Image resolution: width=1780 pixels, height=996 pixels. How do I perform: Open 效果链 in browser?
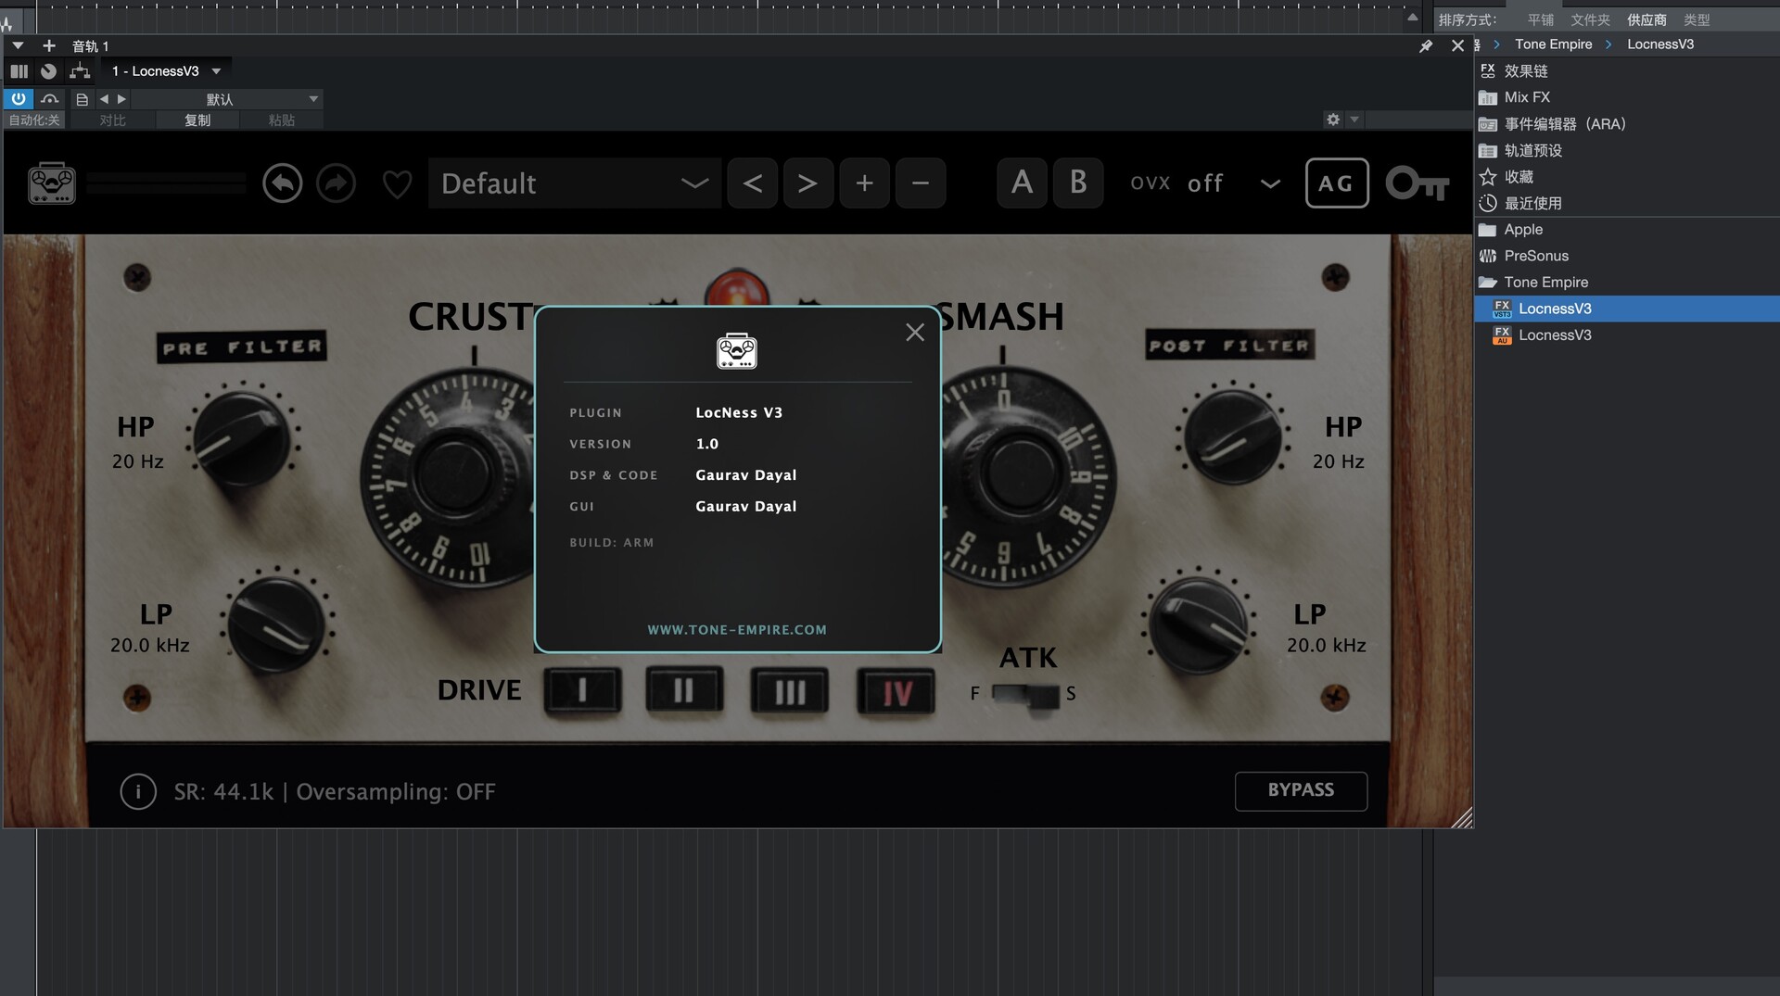pyautogui.click(x=1627, y=71)
